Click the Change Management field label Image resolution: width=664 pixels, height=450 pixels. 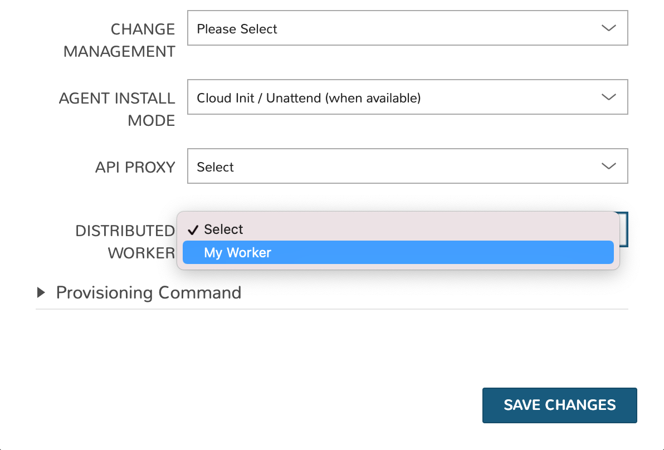tap(119, 40)
